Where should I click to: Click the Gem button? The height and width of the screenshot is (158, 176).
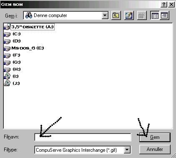click(155, 137)
